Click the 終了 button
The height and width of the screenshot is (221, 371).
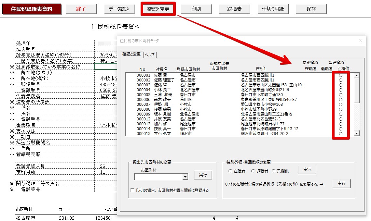[x=81, y=9]
